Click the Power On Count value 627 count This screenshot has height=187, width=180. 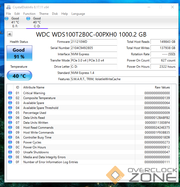point(163,60)
